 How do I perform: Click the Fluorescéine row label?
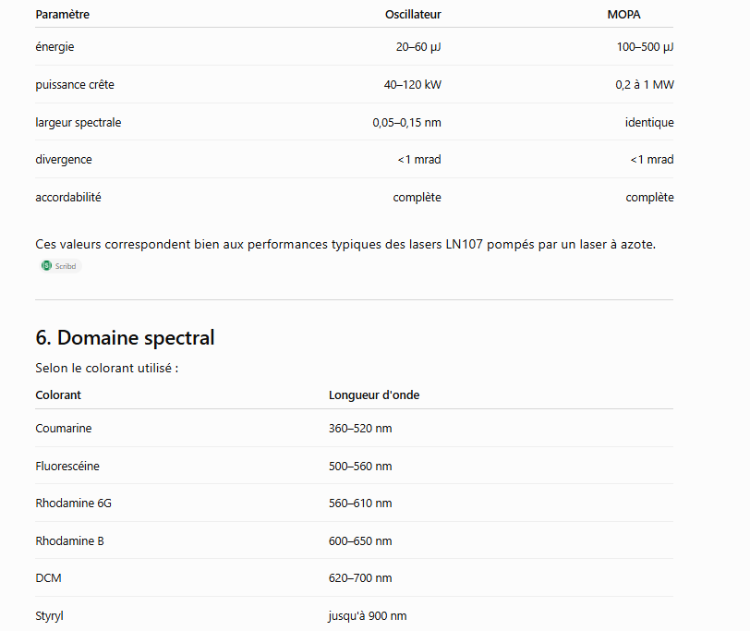pyautogui.click(x=67, y=467)
